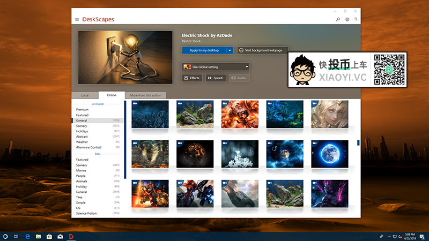Open Microsoft Edge from the taskbar
Screen dimensions: 429x241
coord(26,236)
